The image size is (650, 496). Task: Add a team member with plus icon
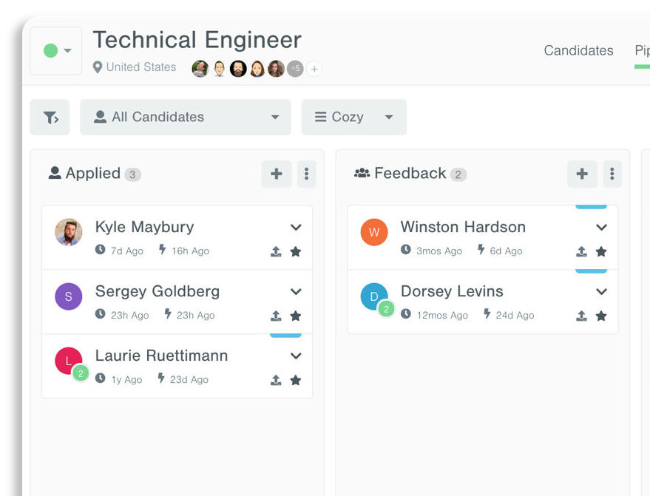coord(314,69)
